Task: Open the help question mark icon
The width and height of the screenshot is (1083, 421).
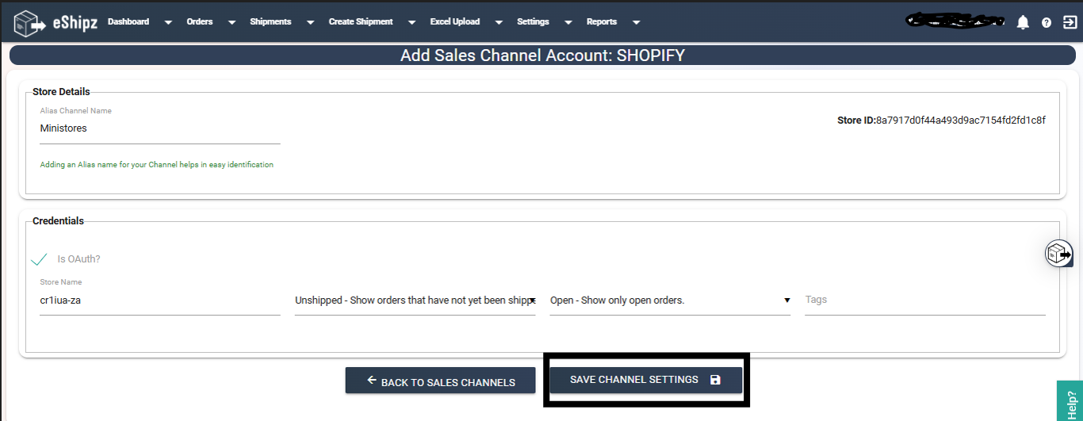Action: (1047, 23)
